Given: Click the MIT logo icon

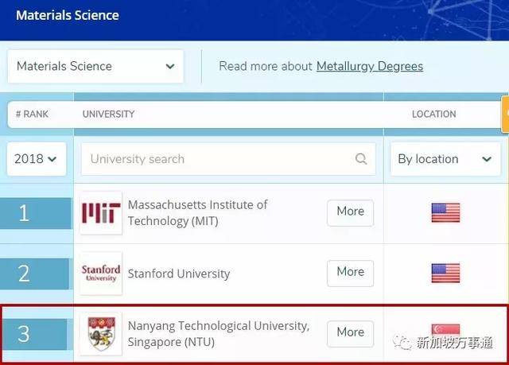Looking at the screenshot, I should 101,213.
